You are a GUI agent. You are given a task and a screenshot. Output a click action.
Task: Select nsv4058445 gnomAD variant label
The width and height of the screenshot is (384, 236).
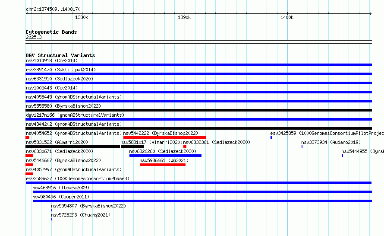point(74,97)
